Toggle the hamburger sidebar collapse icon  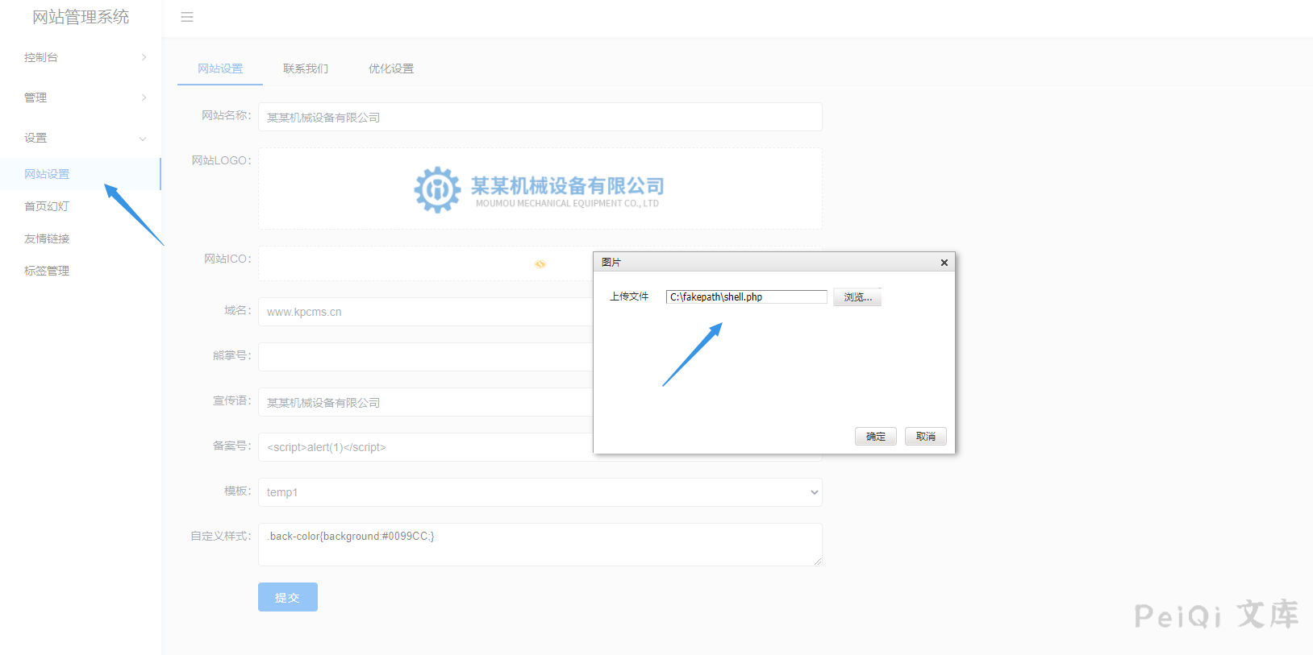click(x=187, y=17)
